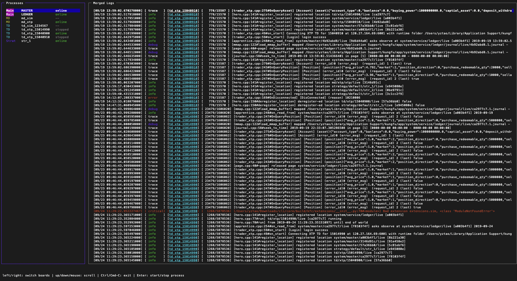This screenshot has height=281, width=517.
Task: Select the md_sim process row
Action: (43, 18)
